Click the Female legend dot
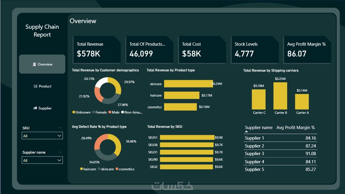This screenshot has width=345, height=194. click(x=93, y=112)
